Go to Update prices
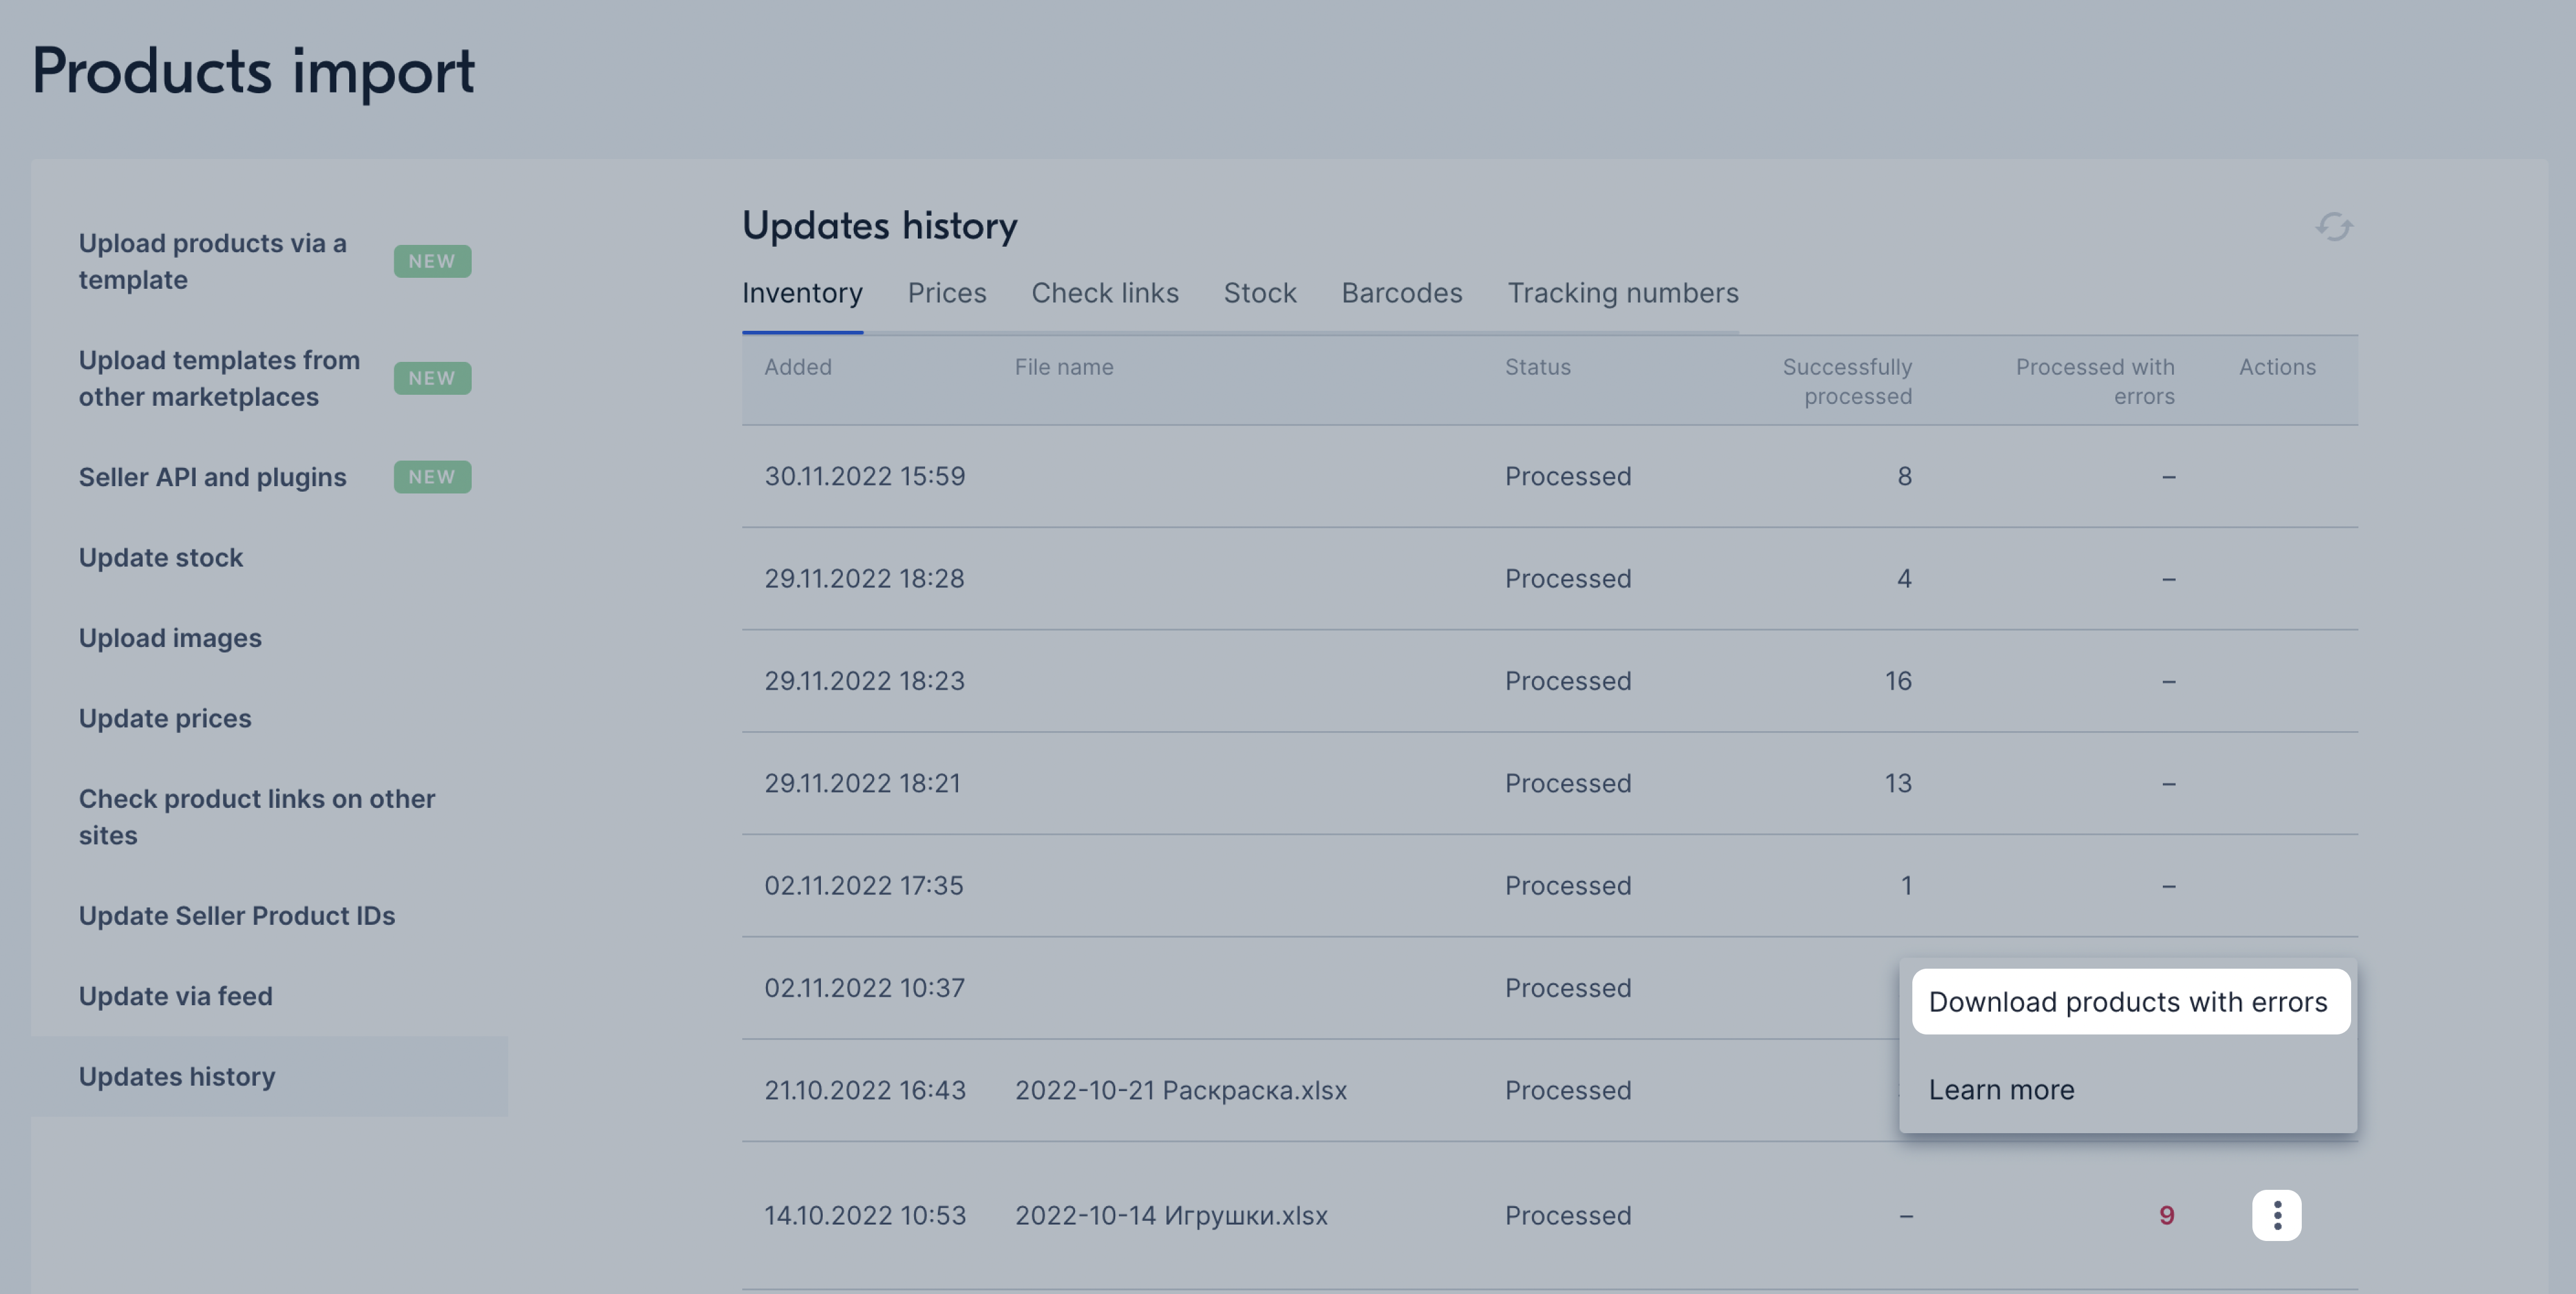This screenshot has height=1294, width=2576. click(165, 718)
